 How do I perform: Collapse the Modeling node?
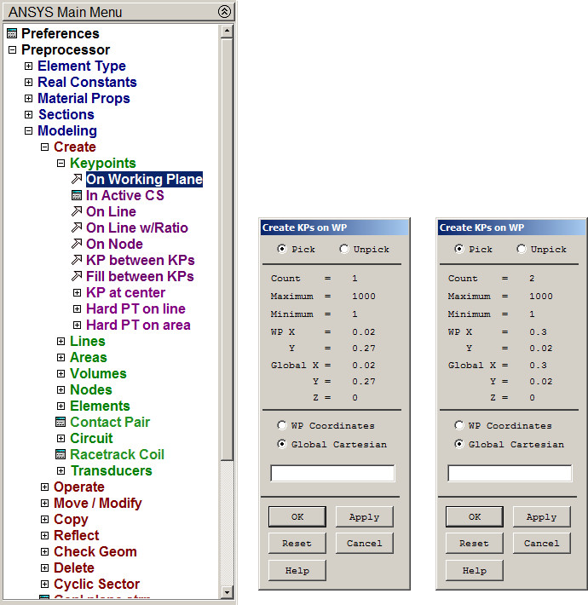pyautogui.click(x=29, y=131)
